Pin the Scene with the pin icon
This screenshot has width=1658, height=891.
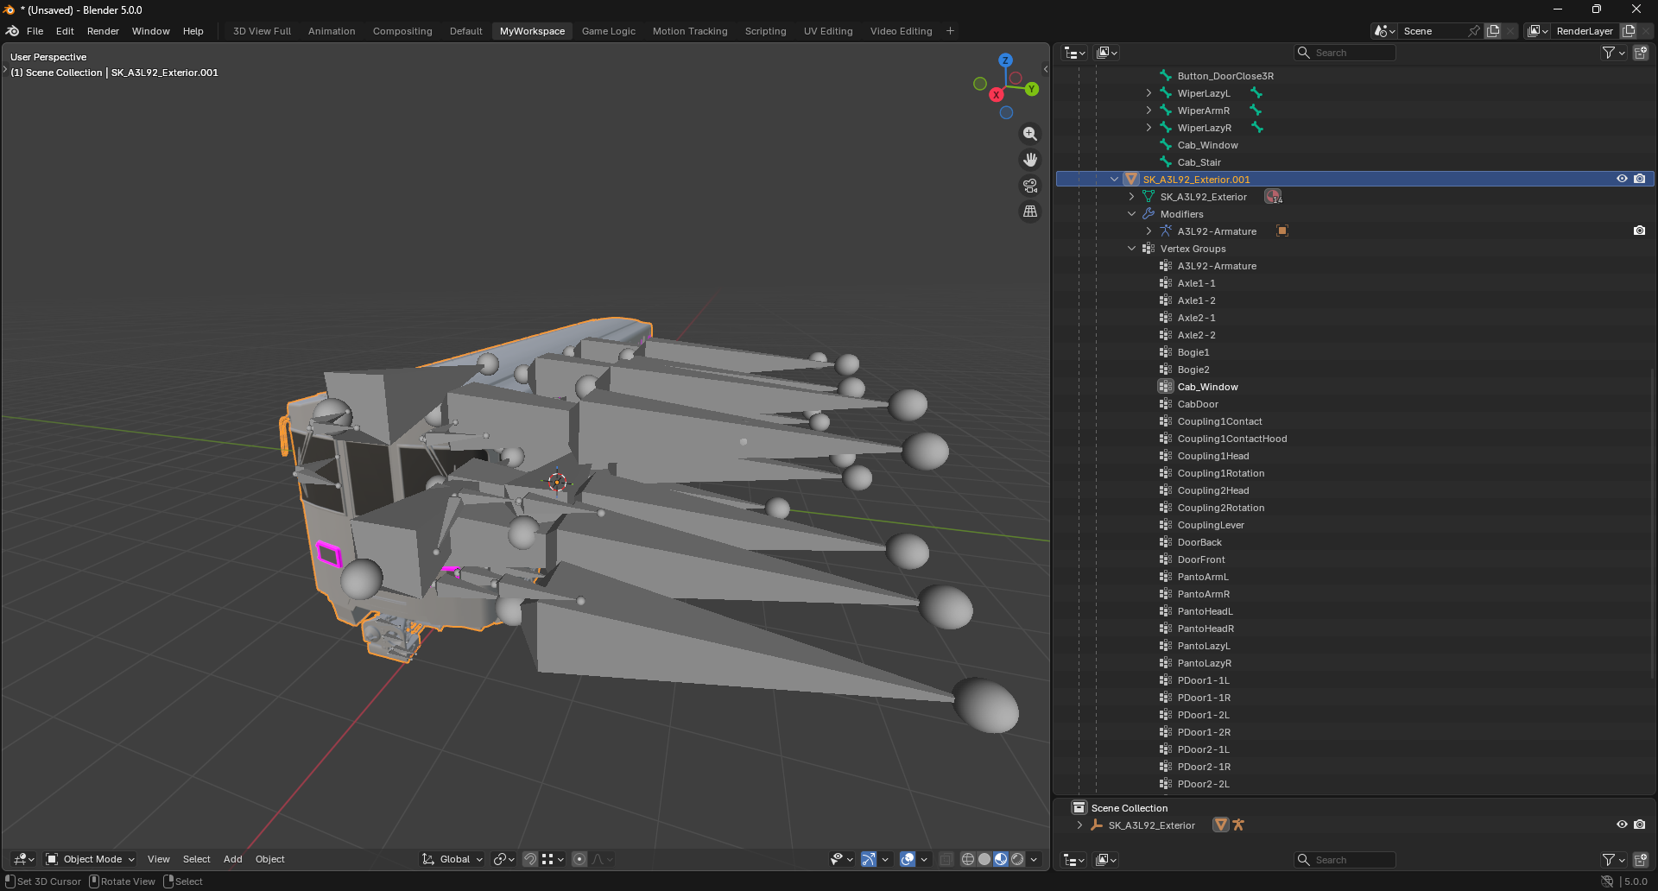click(x=1474, y=31)
